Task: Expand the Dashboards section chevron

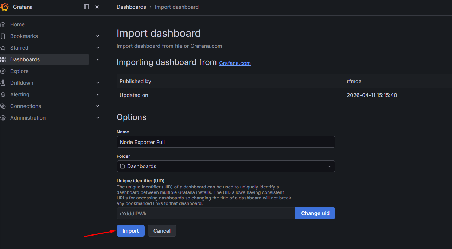Action: coord(98,59)
